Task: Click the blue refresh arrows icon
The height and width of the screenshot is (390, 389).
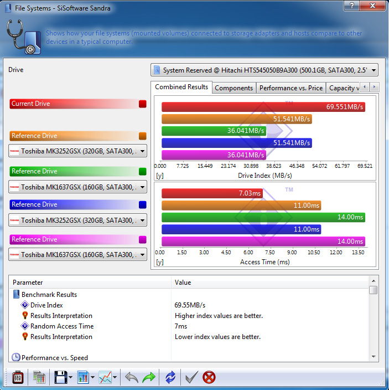Action: pyautogui.click(x=170, y=378)
